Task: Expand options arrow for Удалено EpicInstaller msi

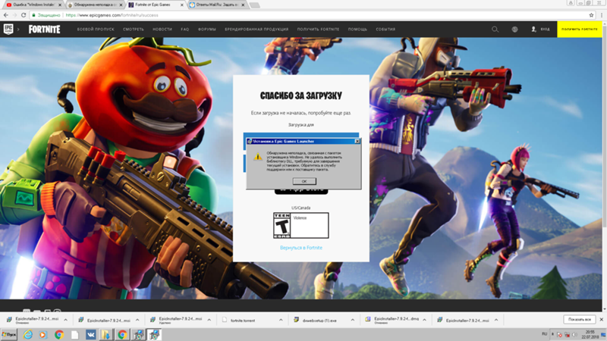Action: point(209,320)
